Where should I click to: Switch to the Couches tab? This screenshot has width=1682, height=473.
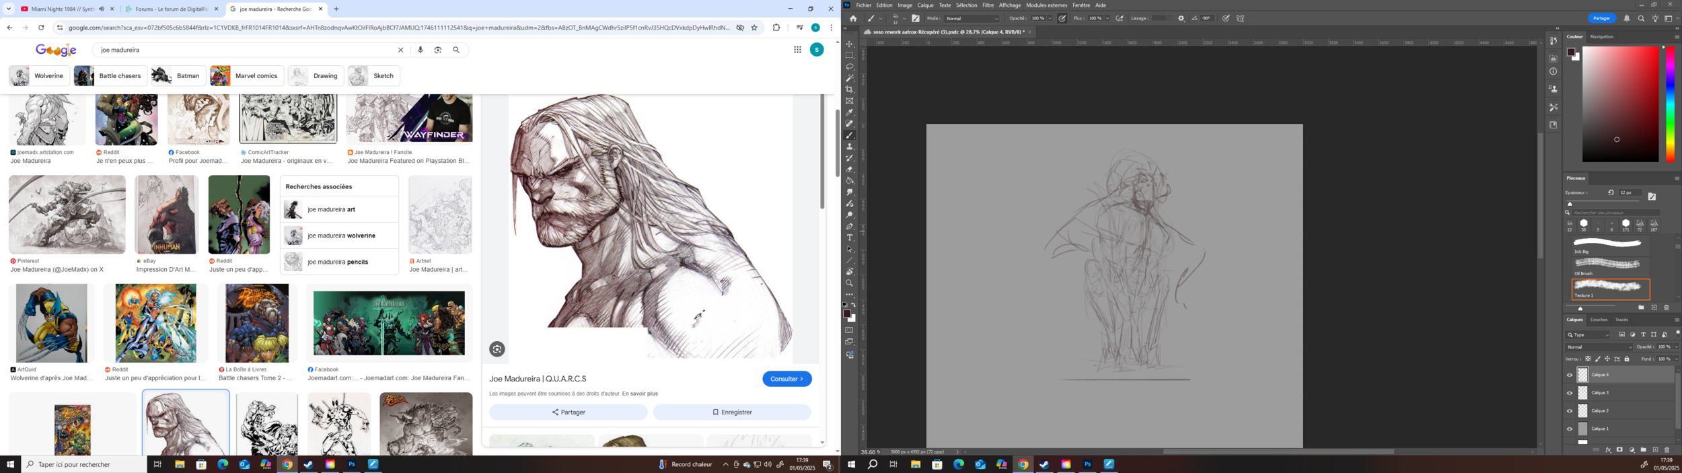point(1599,320)
